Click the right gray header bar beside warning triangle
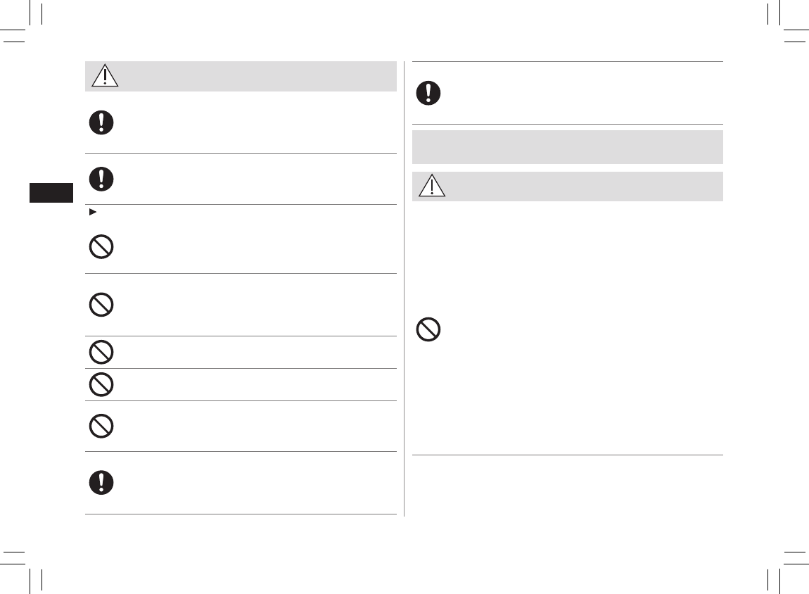809x594 pixels. click(584, 187)
